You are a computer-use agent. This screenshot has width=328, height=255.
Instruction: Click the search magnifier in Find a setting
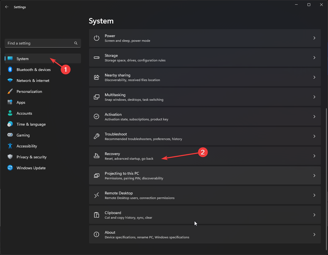point(76,43)
